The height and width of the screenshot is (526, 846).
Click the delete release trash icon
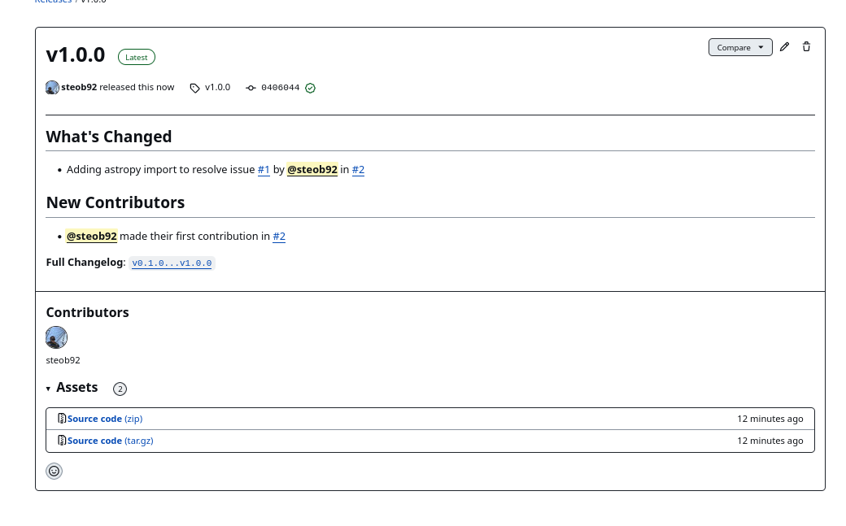[806, 47]
